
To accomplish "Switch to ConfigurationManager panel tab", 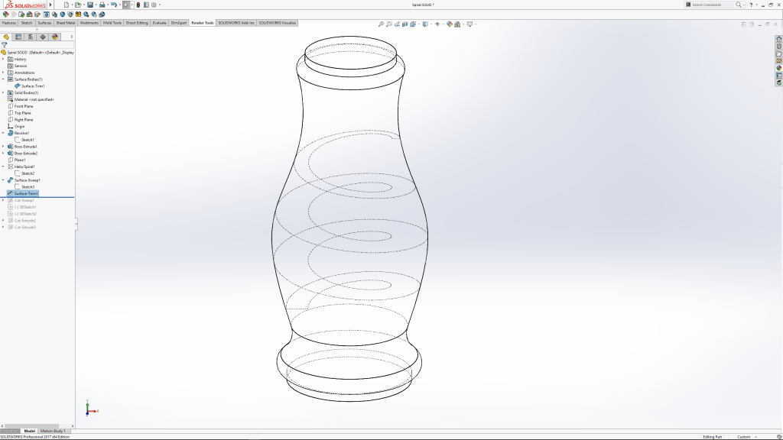I will (31, 37).
